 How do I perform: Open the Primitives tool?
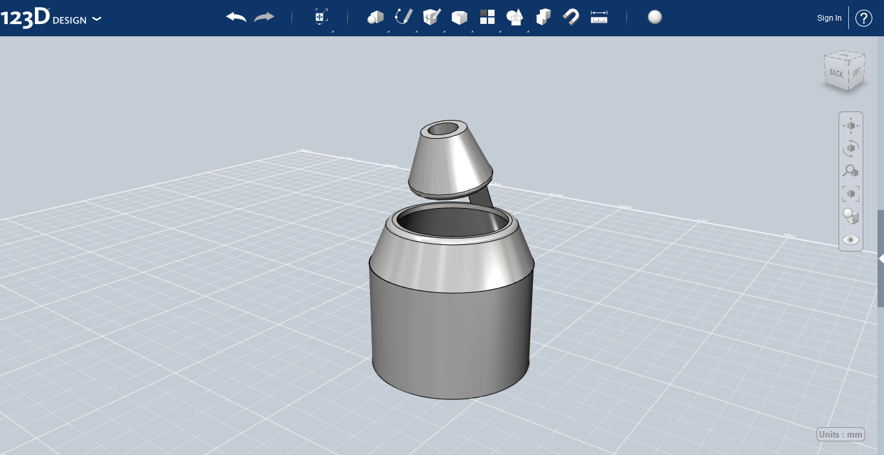[x=376, y=17]
